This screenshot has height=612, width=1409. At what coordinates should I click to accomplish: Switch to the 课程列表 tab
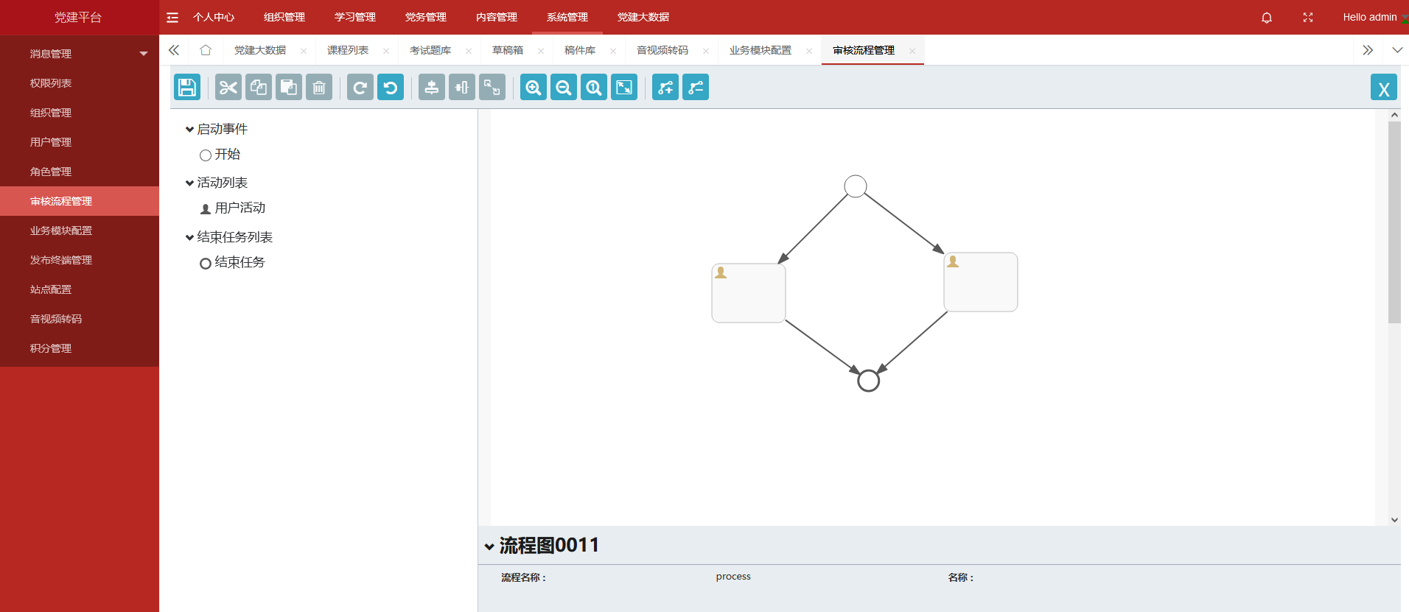pyautogui.click(x=348, y=50)
